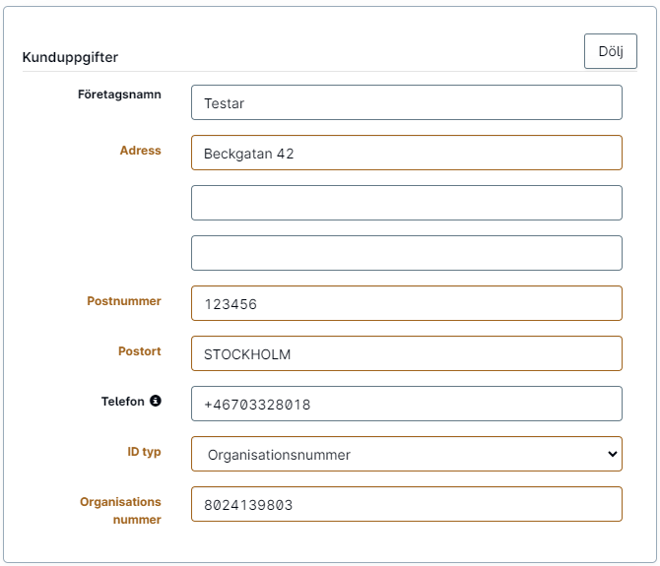Open the ID typ dropdown
The height and width of the screenshot is (566, 660).
pyautogui.click(x=407, y=454)
